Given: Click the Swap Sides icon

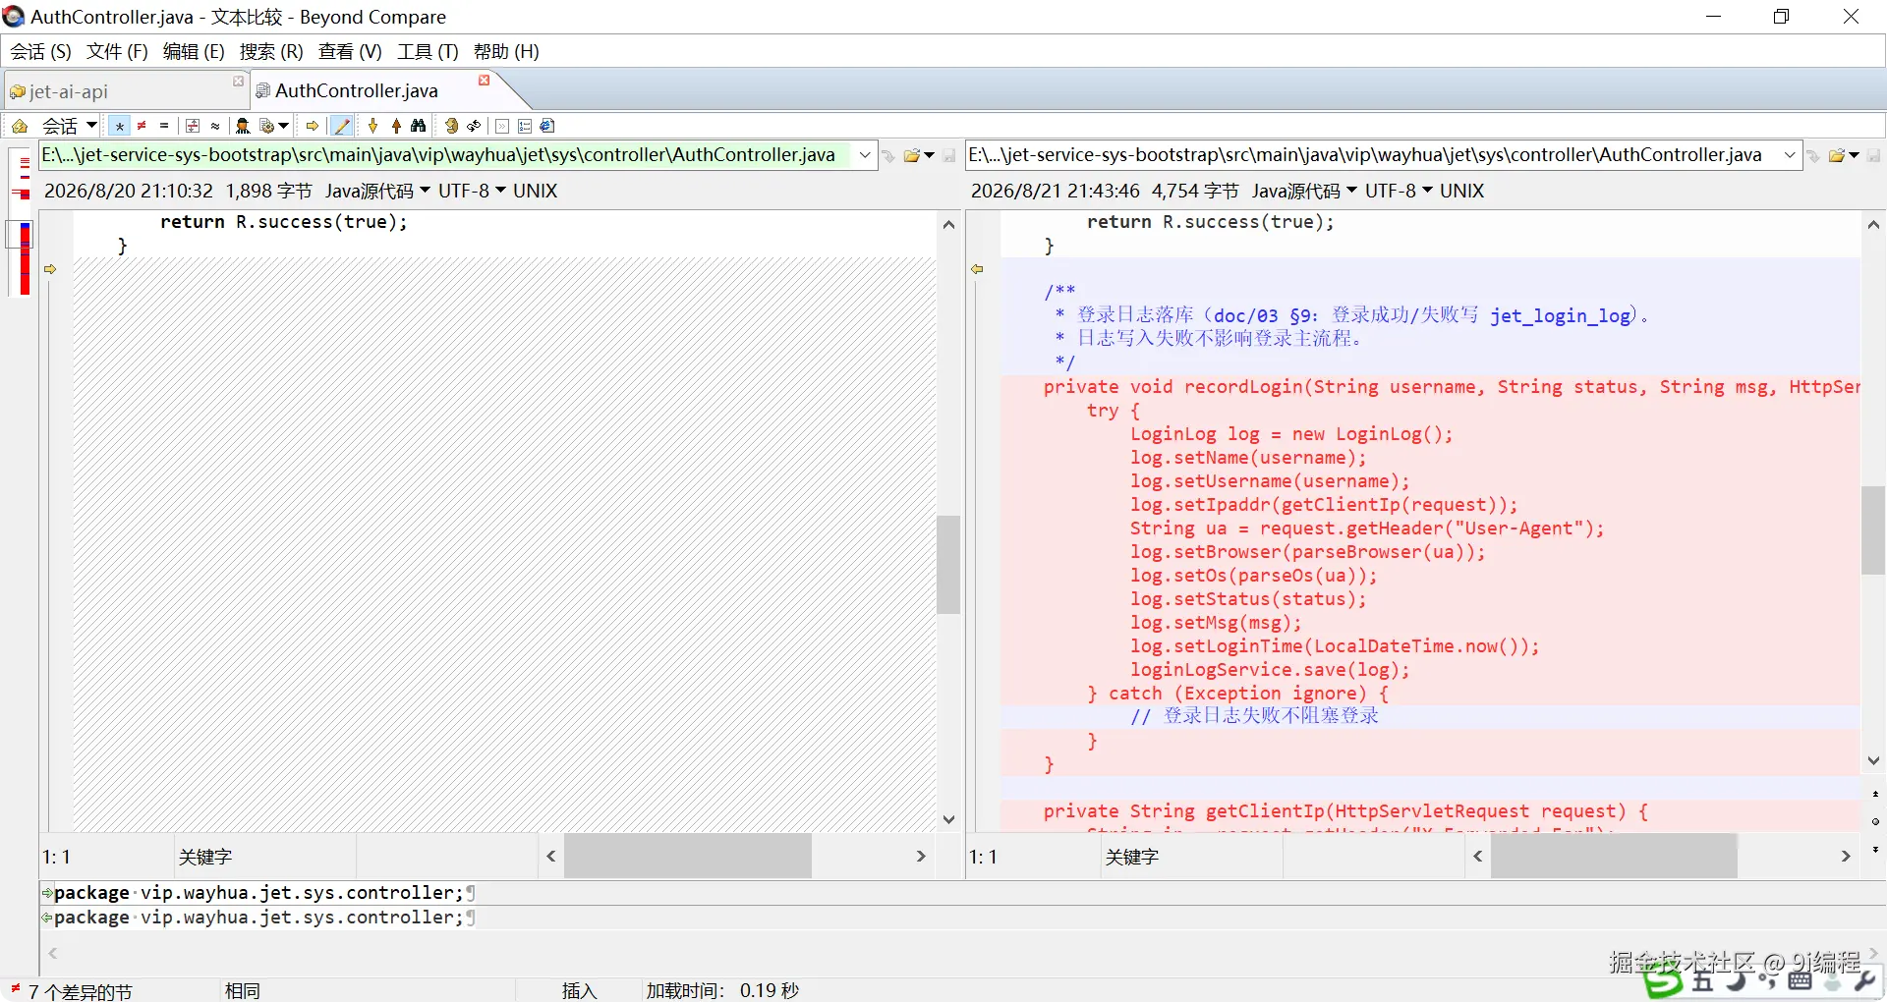Looking at the screenshot, I should [x=451, y=126].
